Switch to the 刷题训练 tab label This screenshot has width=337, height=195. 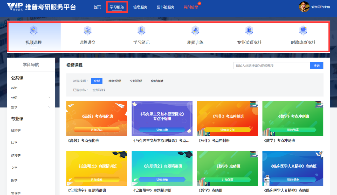195,42
